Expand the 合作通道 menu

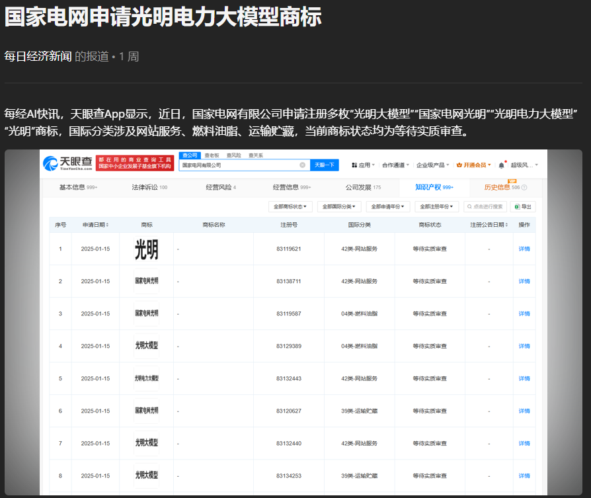(395, 165)
